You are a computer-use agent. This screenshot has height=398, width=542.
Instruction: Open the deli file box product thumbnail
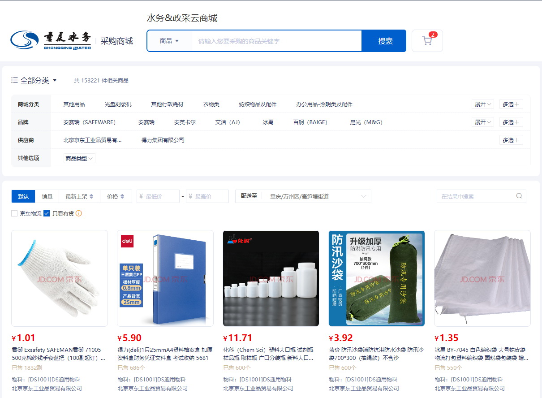point(165,278)
